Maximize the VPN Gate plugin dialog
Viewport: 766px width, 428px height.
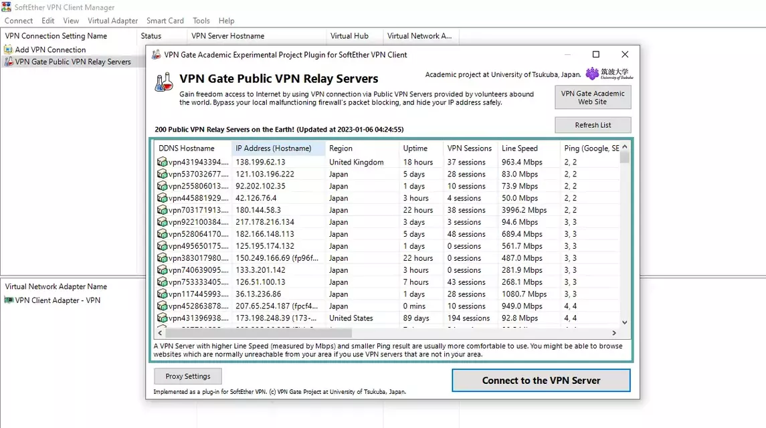coord(596,54)
